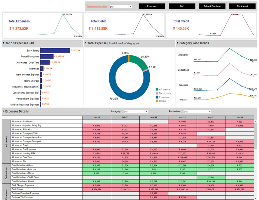Switch to the P&L dashboard

182,6
